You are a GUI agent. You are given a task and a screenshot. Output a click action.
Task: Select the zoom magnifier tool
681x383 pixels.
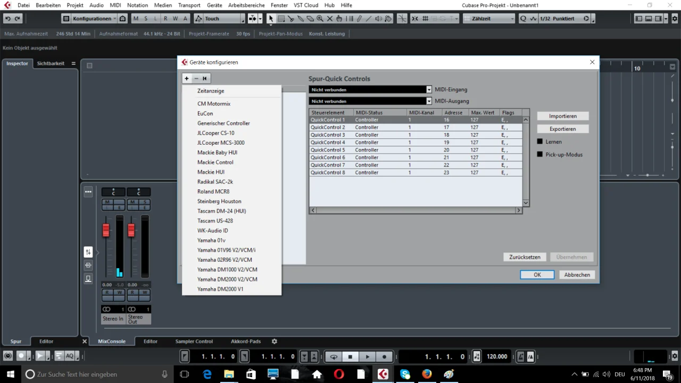[320, 19]
